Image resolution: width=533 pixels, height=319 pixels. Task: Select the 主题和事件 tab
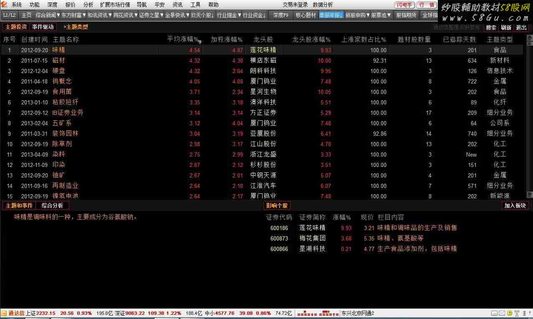click(x=19, y=205)
